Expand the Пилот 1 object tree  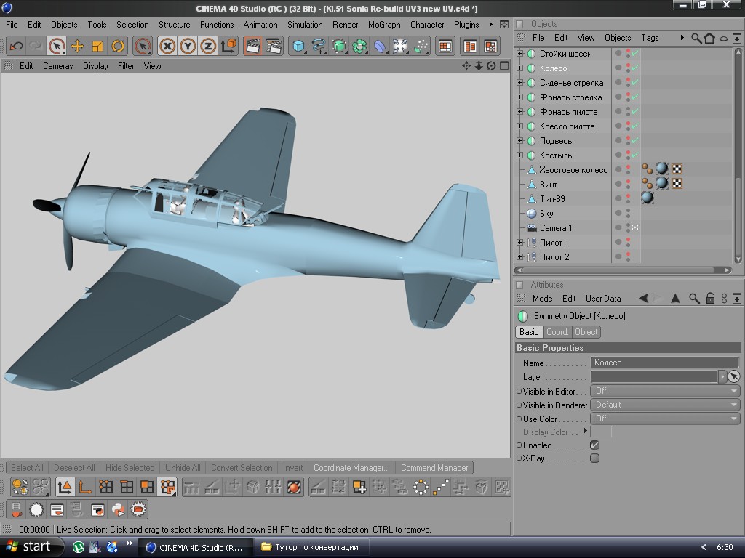tap(519, 243)
